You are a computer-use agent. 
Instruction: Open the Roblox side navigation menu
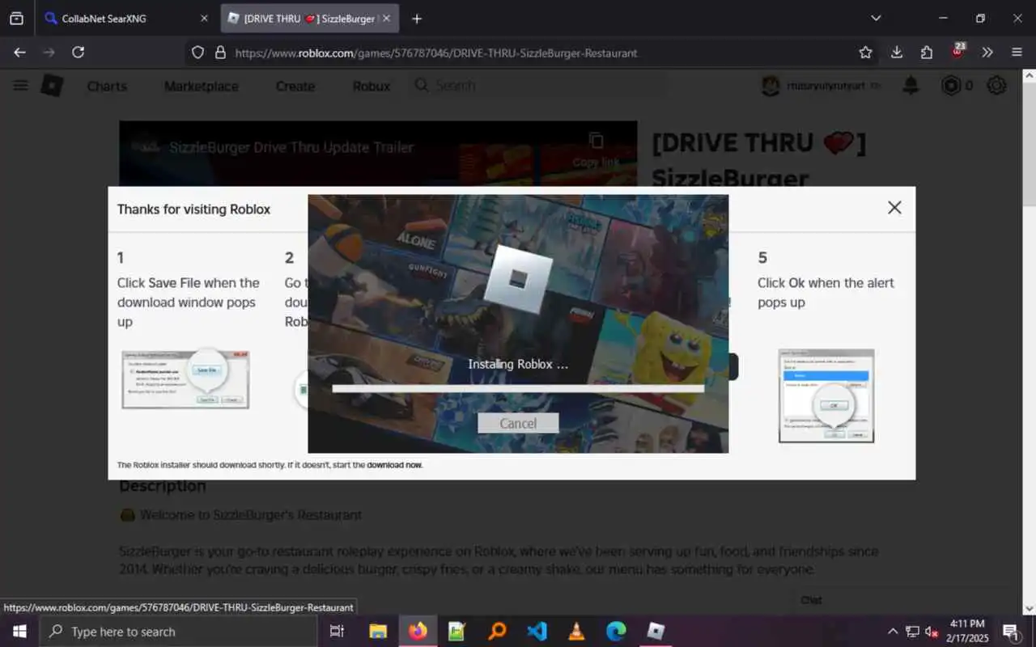click(20, 86)
